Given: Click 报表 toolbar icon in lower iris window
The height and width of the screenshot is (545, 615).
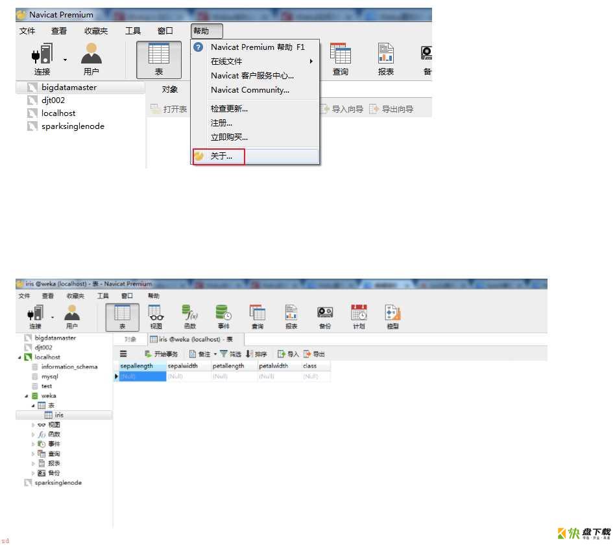Looking at the screenshot, I should (x=291, y=314).
